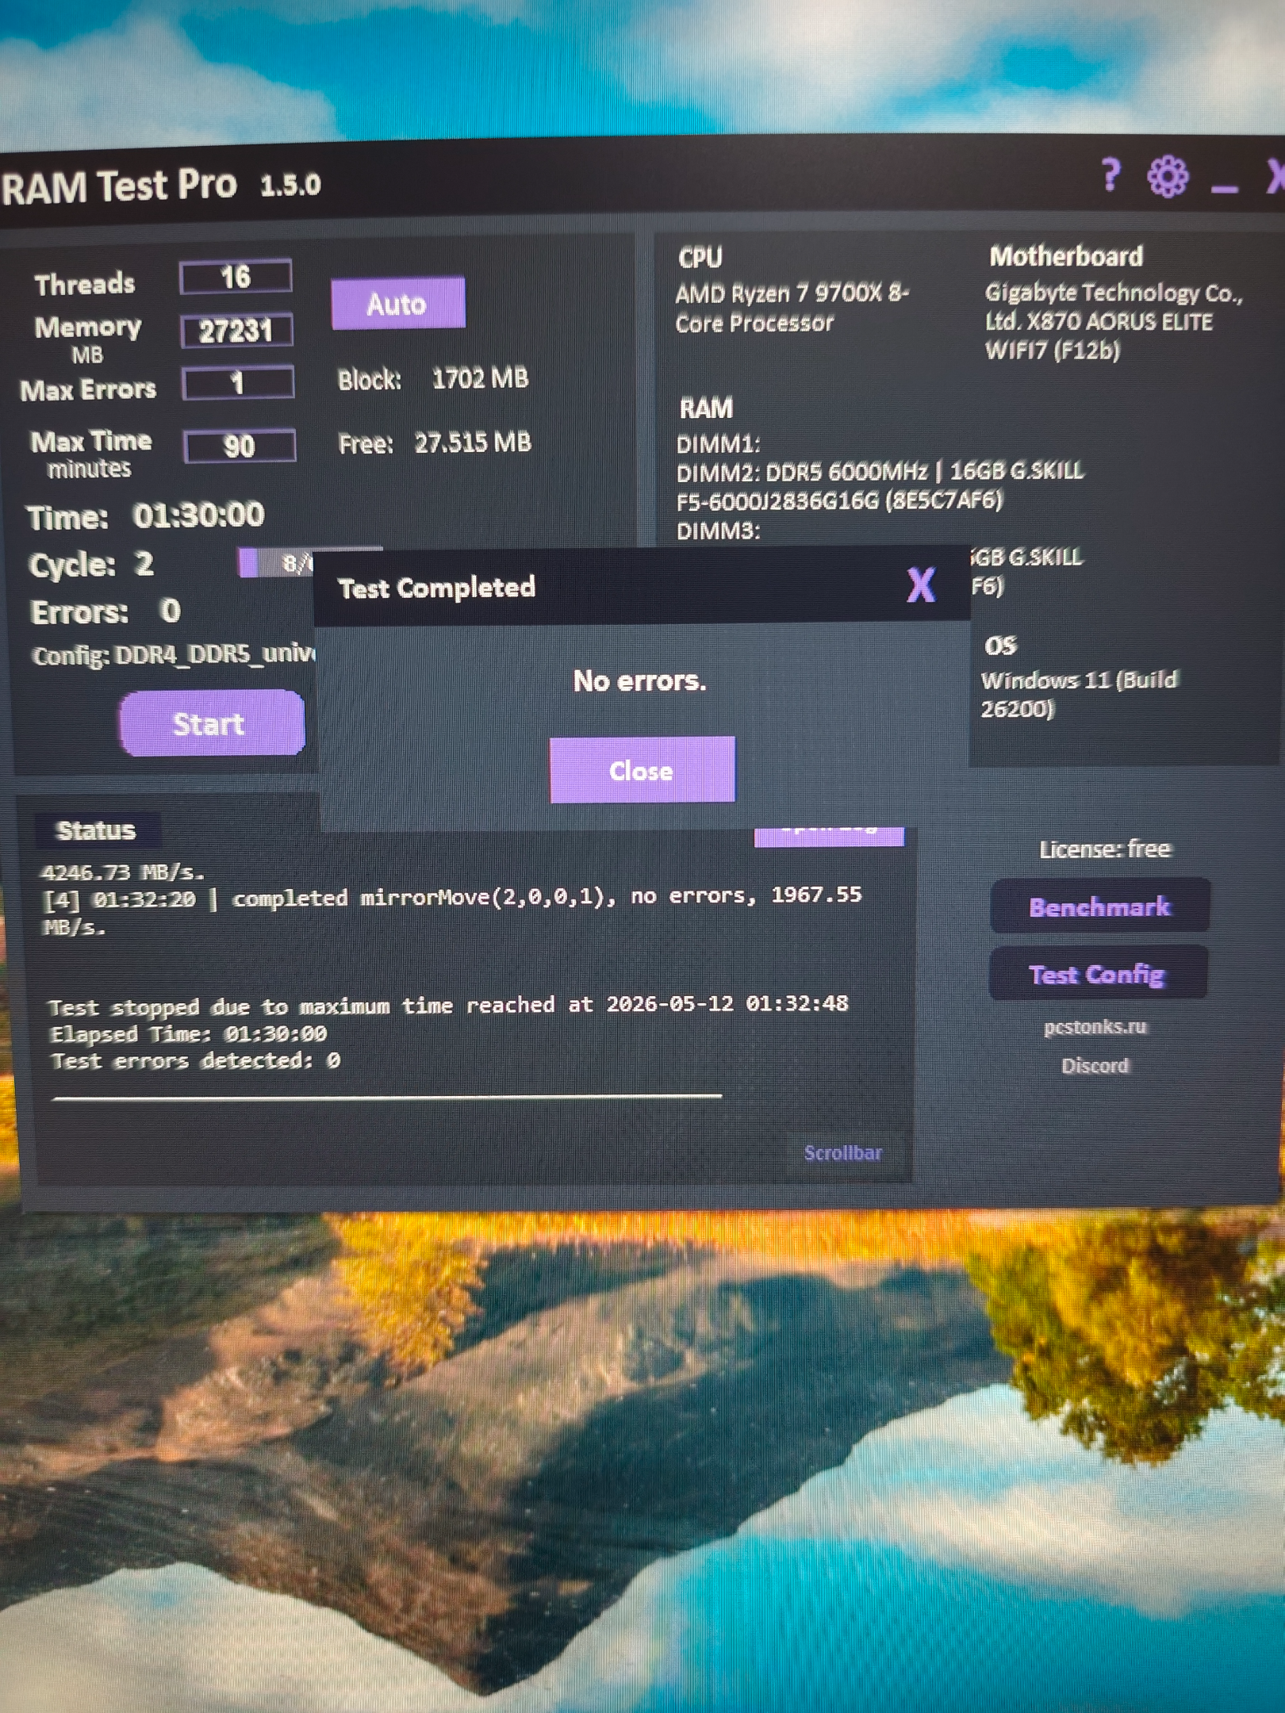Click the Close button in dialog
This screenshot has height=1713, width=1285.
[642, 769]
